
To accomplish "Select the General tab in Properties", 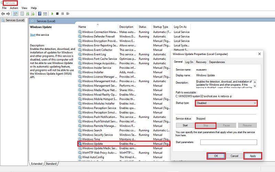I will (x=178, y=62).
